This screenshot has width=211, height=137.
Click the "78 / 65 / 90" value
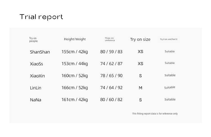(x=111, y=76)
